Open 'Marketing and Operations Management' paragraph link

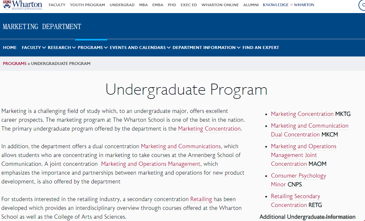point(151,164)
